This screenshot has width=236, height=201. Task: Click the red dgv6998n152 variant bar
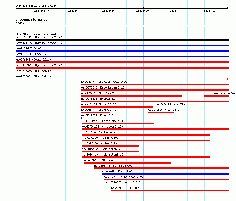click(117, 124)
